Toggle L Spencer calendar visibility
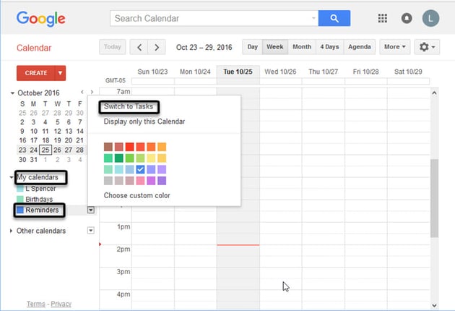Viewport: 455px width, 311px height. pyautogui.click(x=20, y=189)
